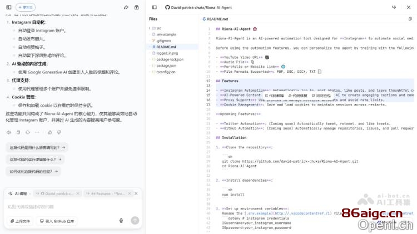Click the redirect arrow icon in repo header

click(394, 7)
